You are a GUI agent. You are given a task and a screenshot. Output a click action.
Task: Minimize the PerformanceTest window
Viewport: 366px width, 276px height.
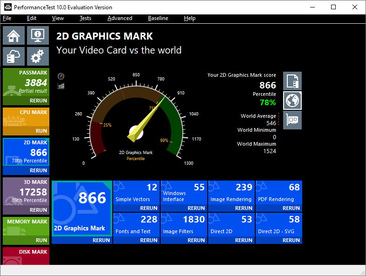(312, 7)
